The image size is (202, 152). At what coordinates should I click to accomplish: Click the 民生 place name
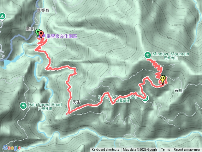[76, 102]
